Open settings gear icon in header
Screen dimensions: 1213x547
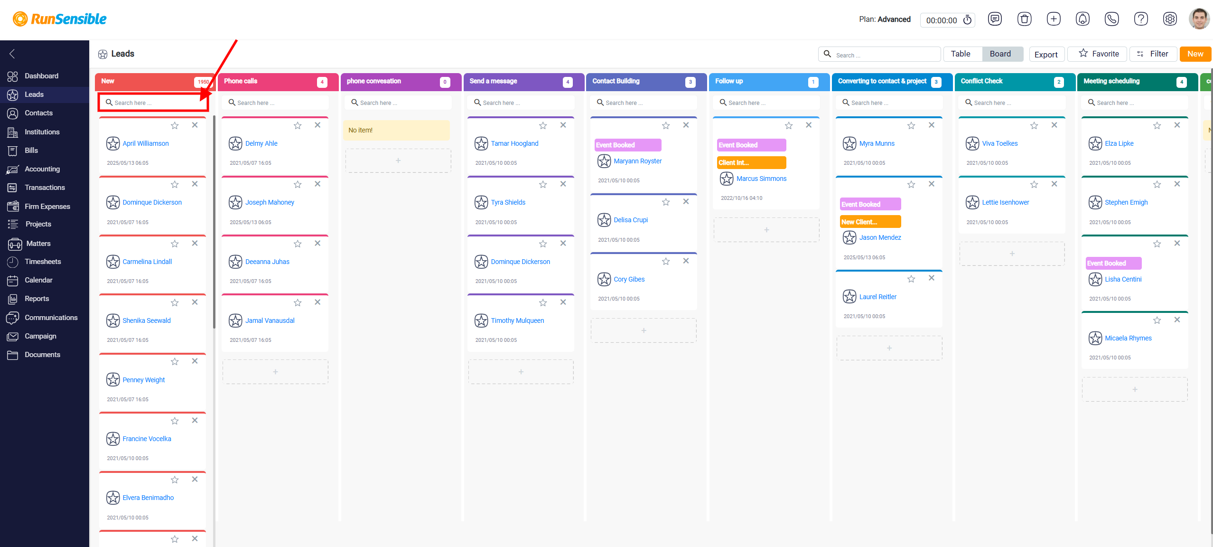1170,19
